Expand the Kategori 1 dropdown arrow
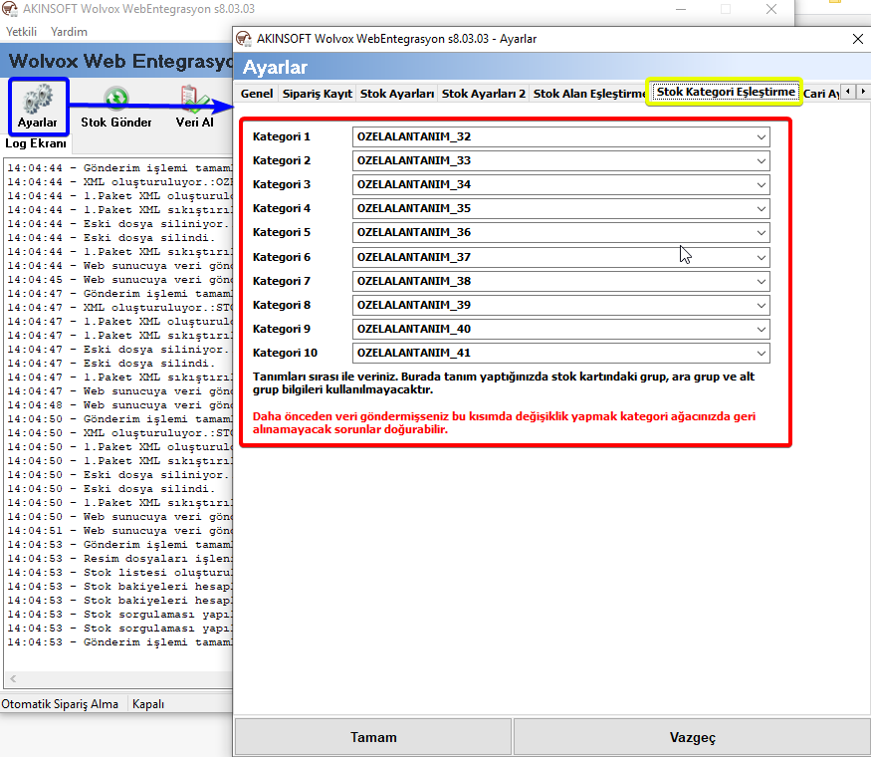 coord(762,137)
